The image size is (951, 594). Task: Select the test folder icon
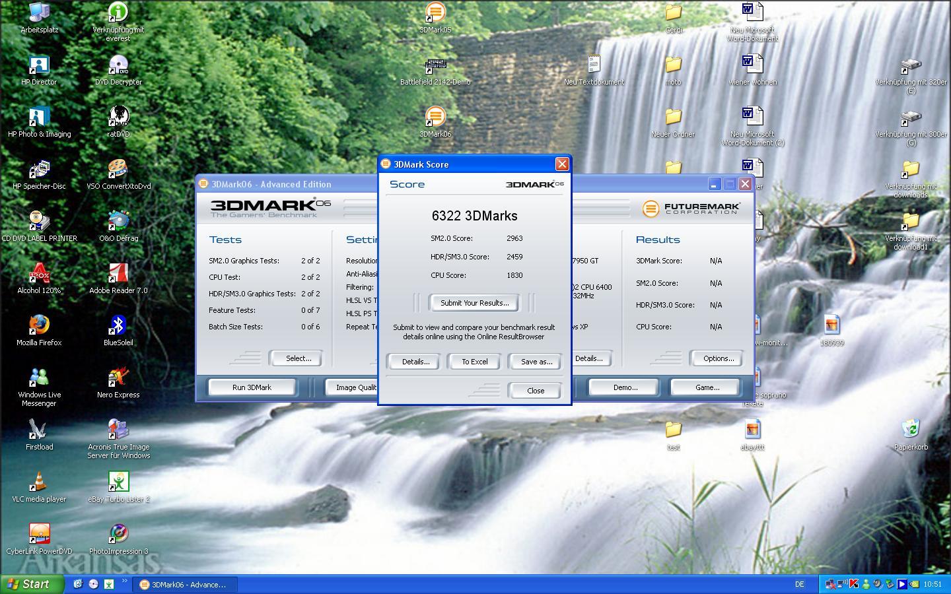[x=673, y=435]
